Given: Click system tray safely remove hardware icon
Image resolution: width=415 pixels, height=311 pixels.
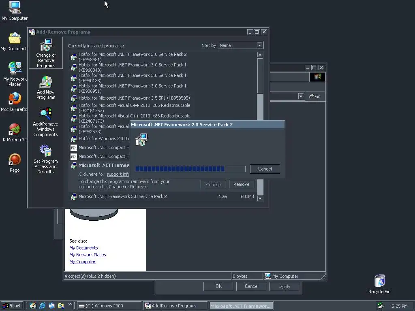Looking at the screenshot, I should coord(381,306).
